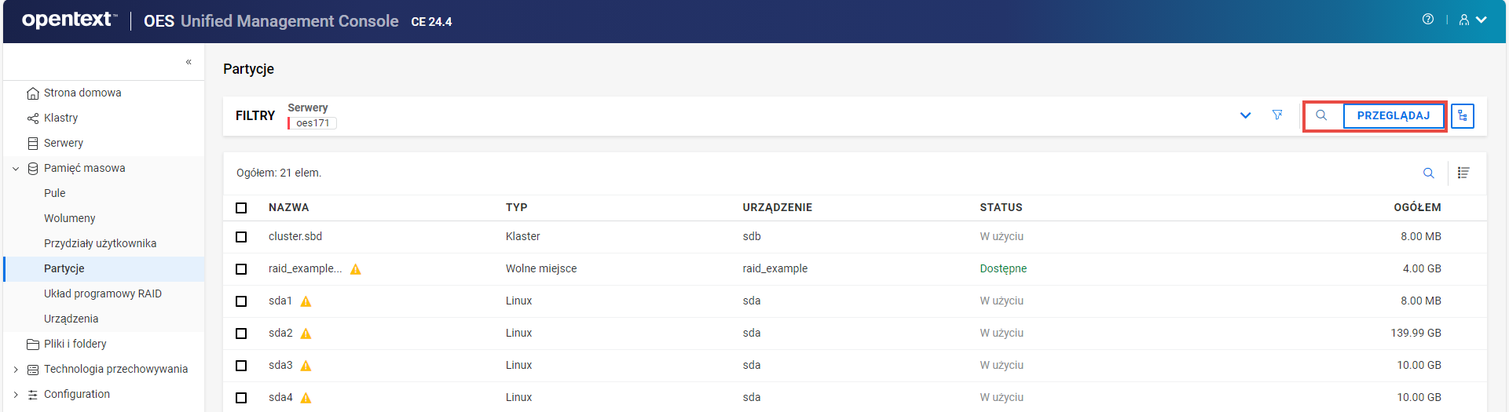The width and height of the screenshot is (1509, 412).
Task: Search the partitions table
Action: click(1428, 173)
